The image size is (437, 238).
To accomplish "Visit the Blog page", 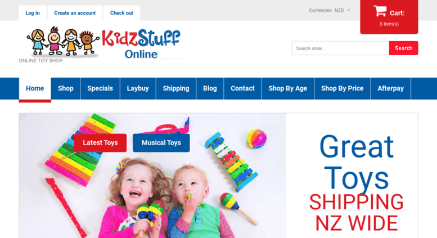I will coord(210,88).
